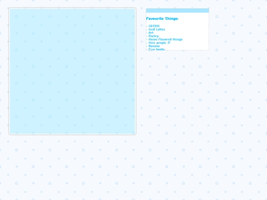The width and height of the screenshot is (267, 200).
Task: Select the "Banana" list entry
Action: [154, 46]
